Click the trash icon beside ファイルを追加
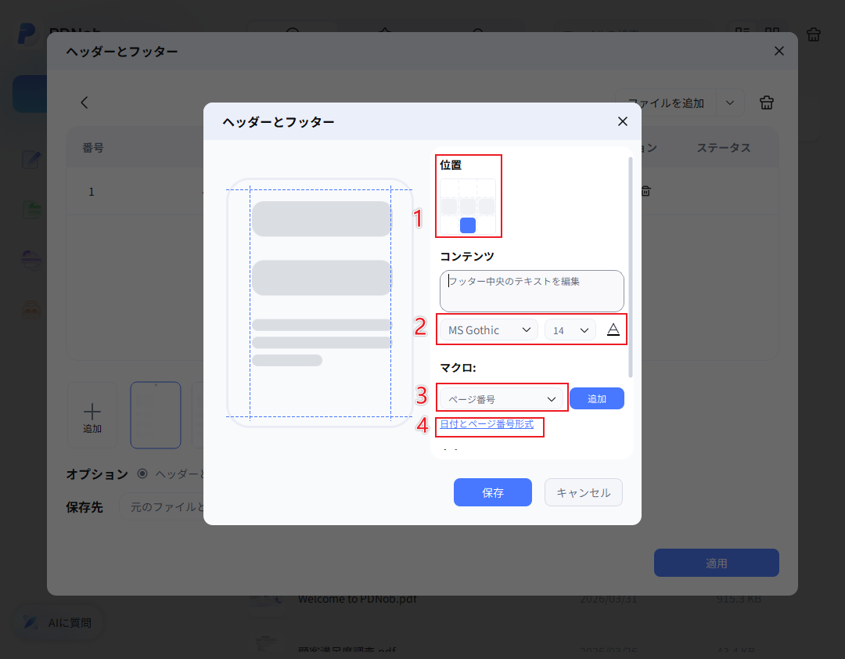 (766, 103)
